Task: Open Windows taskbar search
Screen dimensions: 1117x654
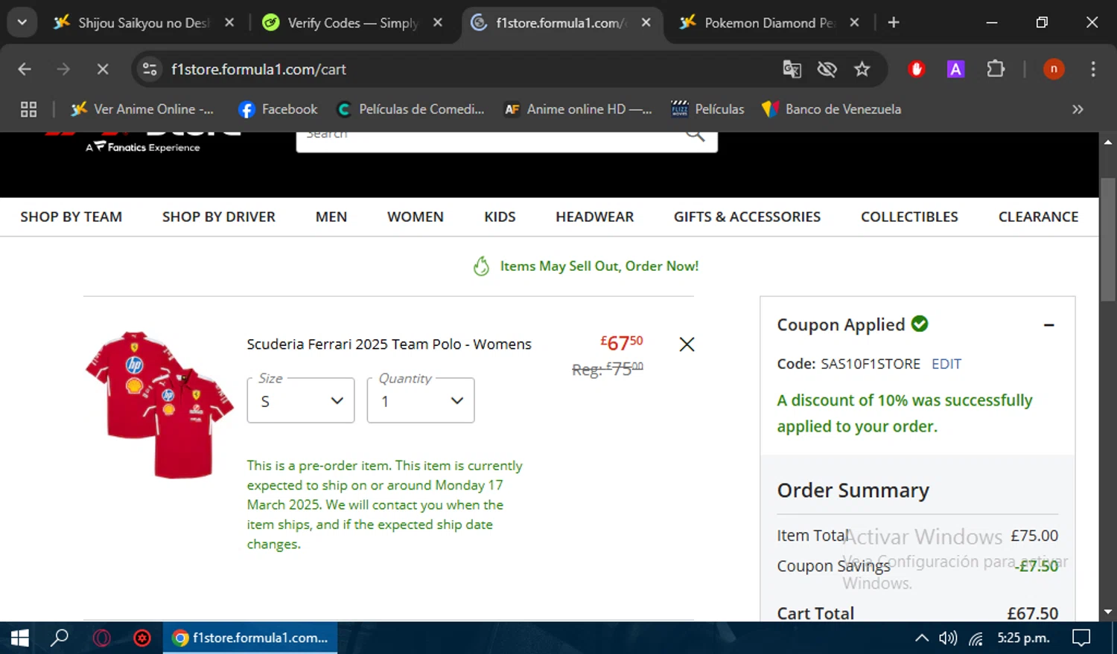Action: [60, 638]
